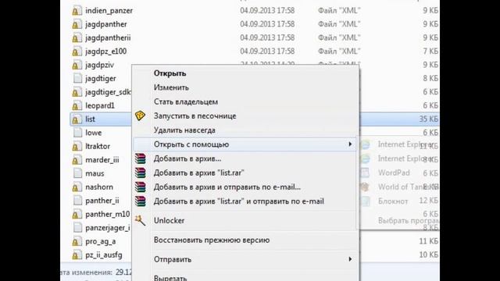Click the Файл "XML" type of indien_panzer
This screenshot has width=500, height=281.
(x=339, y=11)
